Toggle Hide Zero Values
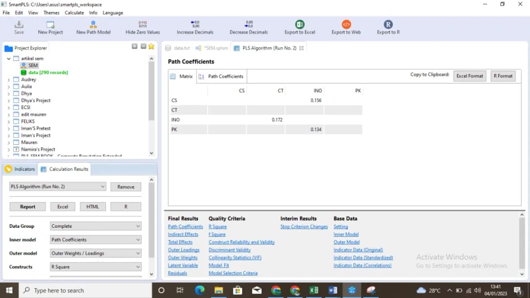The image size is (530, 298). [x=143, y=27]
